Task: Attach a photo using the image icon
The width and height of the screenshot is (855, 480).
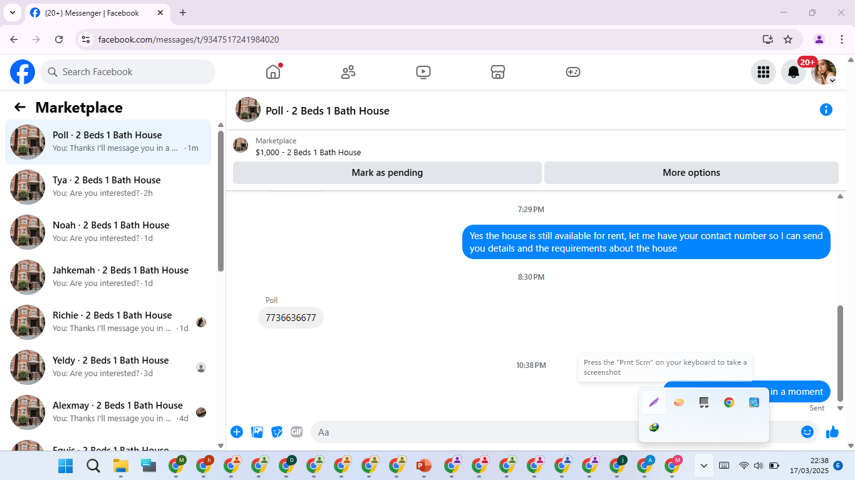Action: [x=257, y=432]
